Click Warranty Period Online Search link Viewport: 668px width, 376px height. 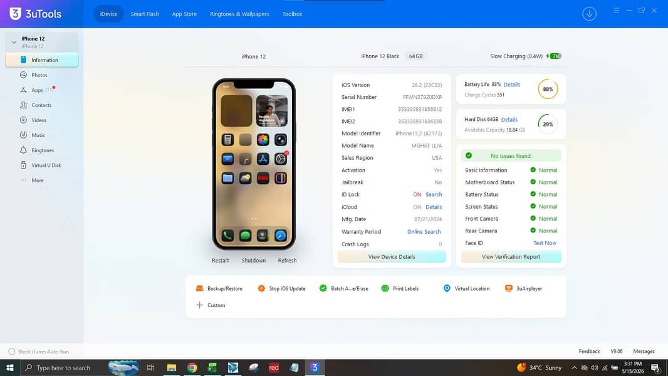coord(424,232)
